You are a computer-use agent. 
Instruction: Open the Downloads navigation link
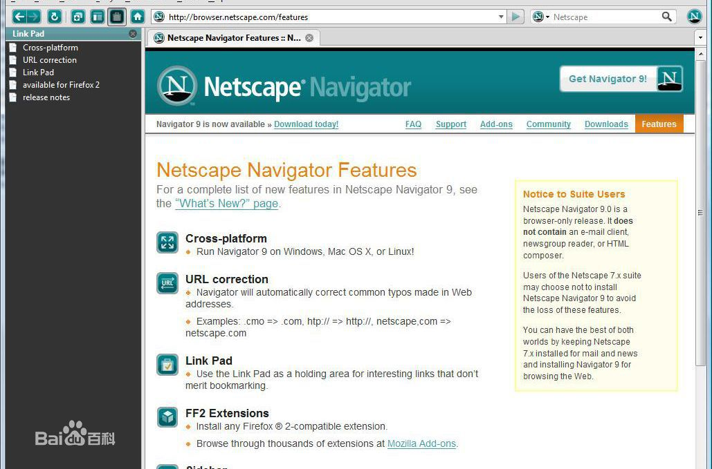[606, 124]
